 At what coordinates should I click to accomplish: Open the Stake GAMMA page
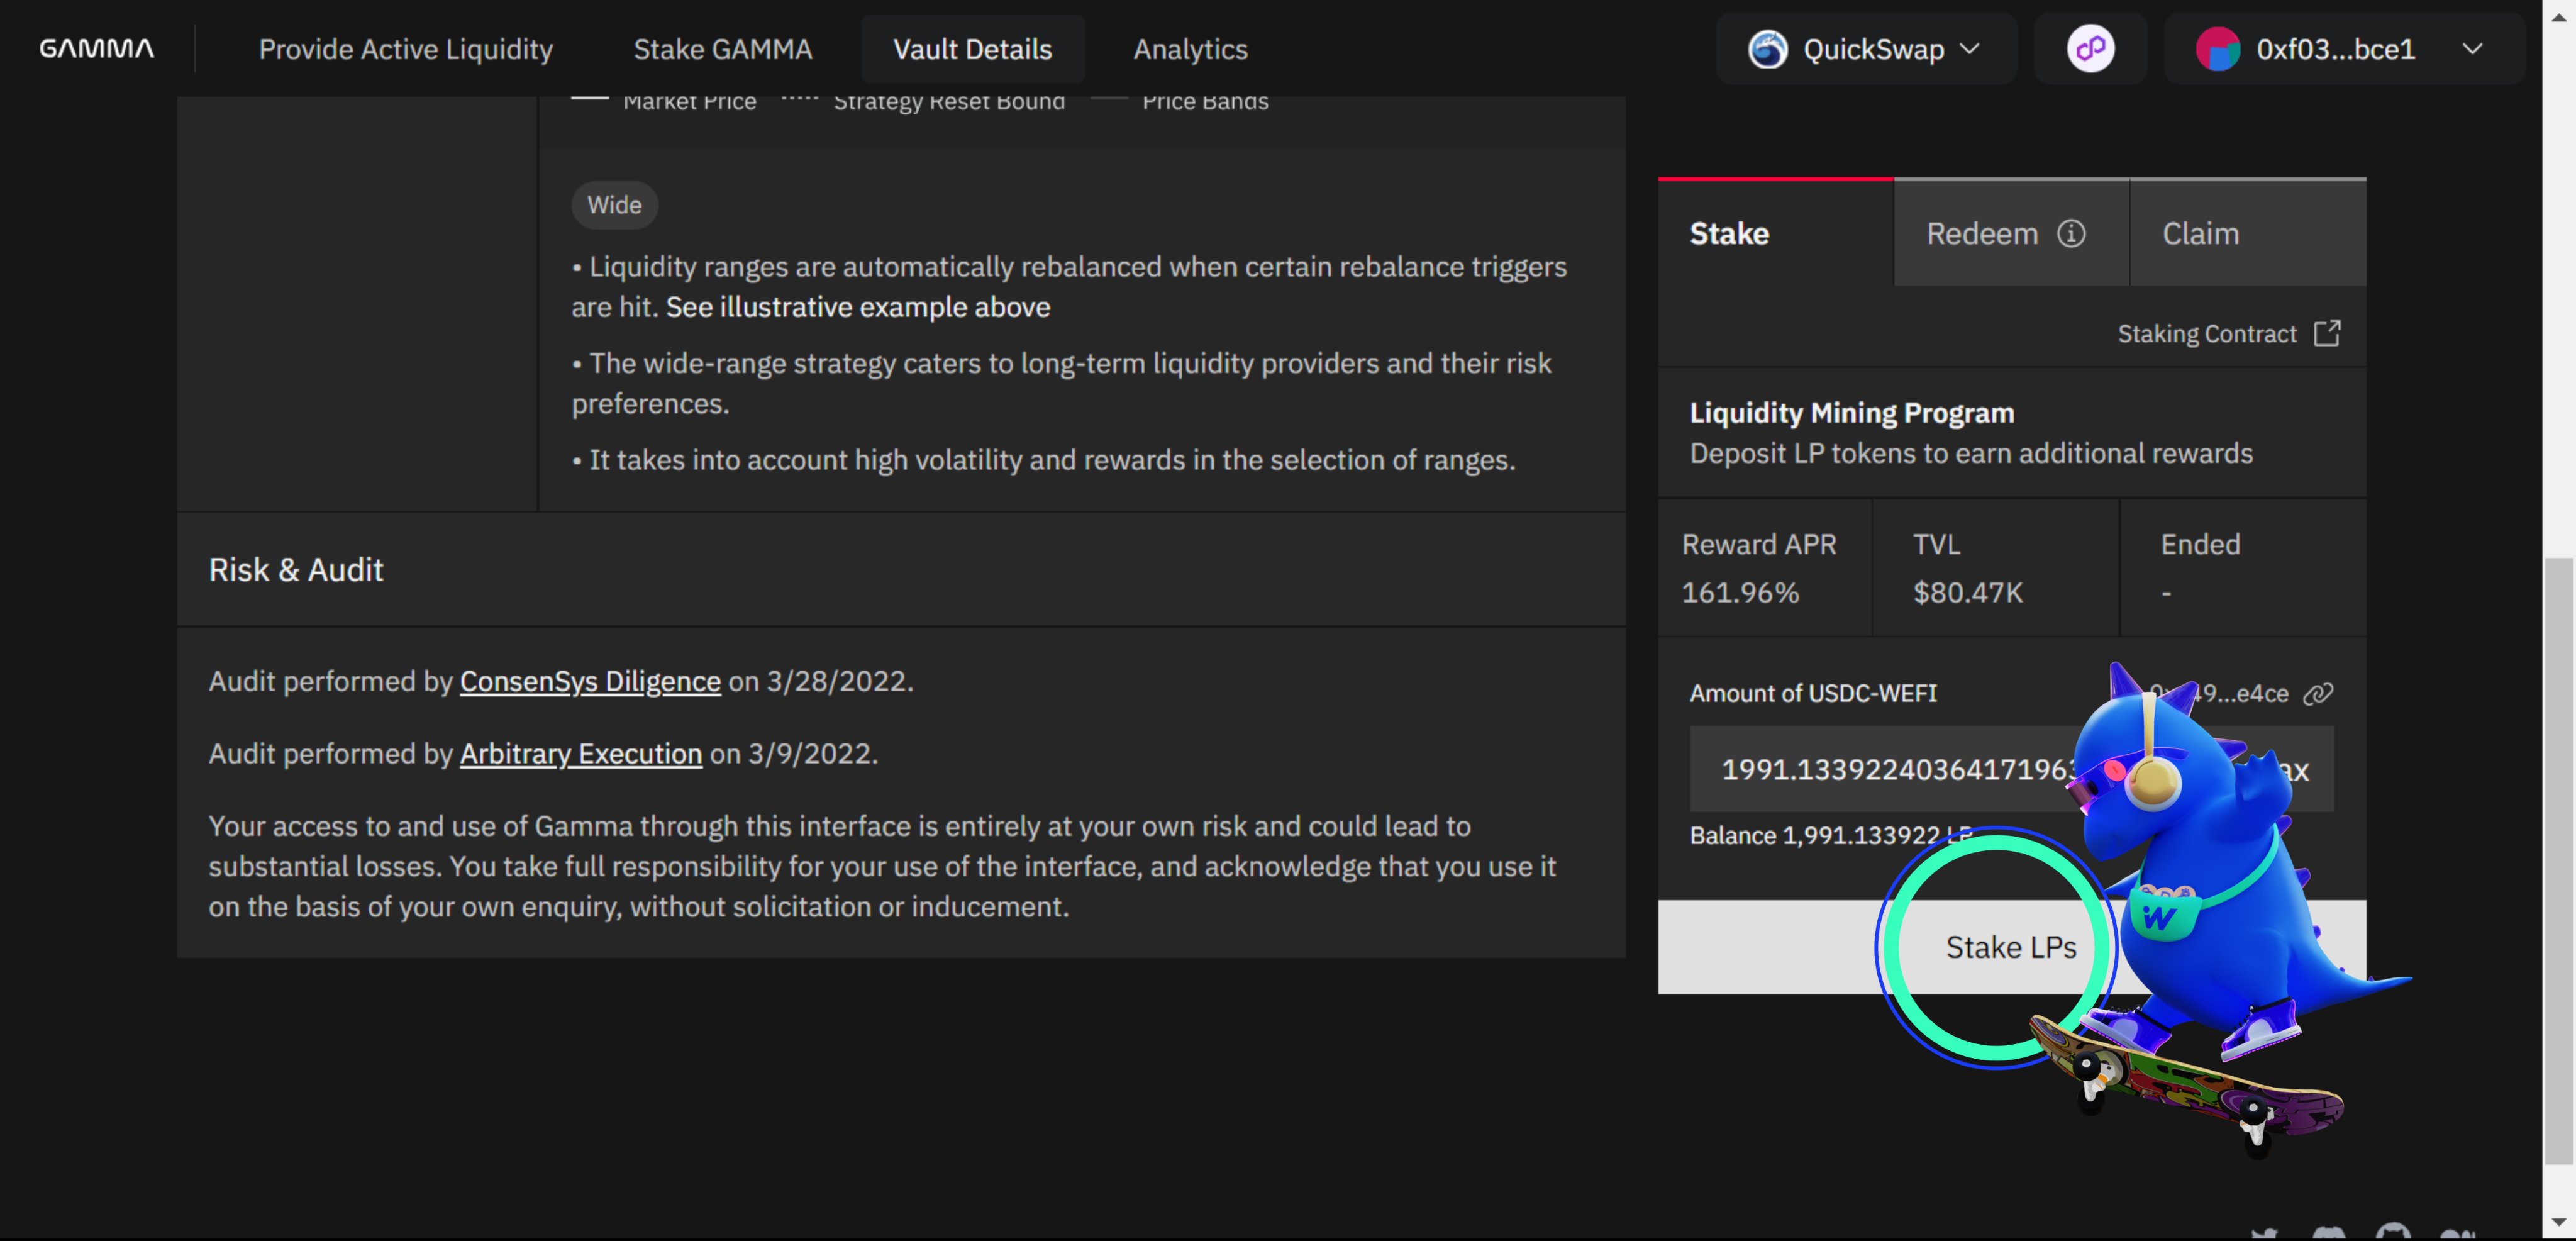(x=722, y=48)
